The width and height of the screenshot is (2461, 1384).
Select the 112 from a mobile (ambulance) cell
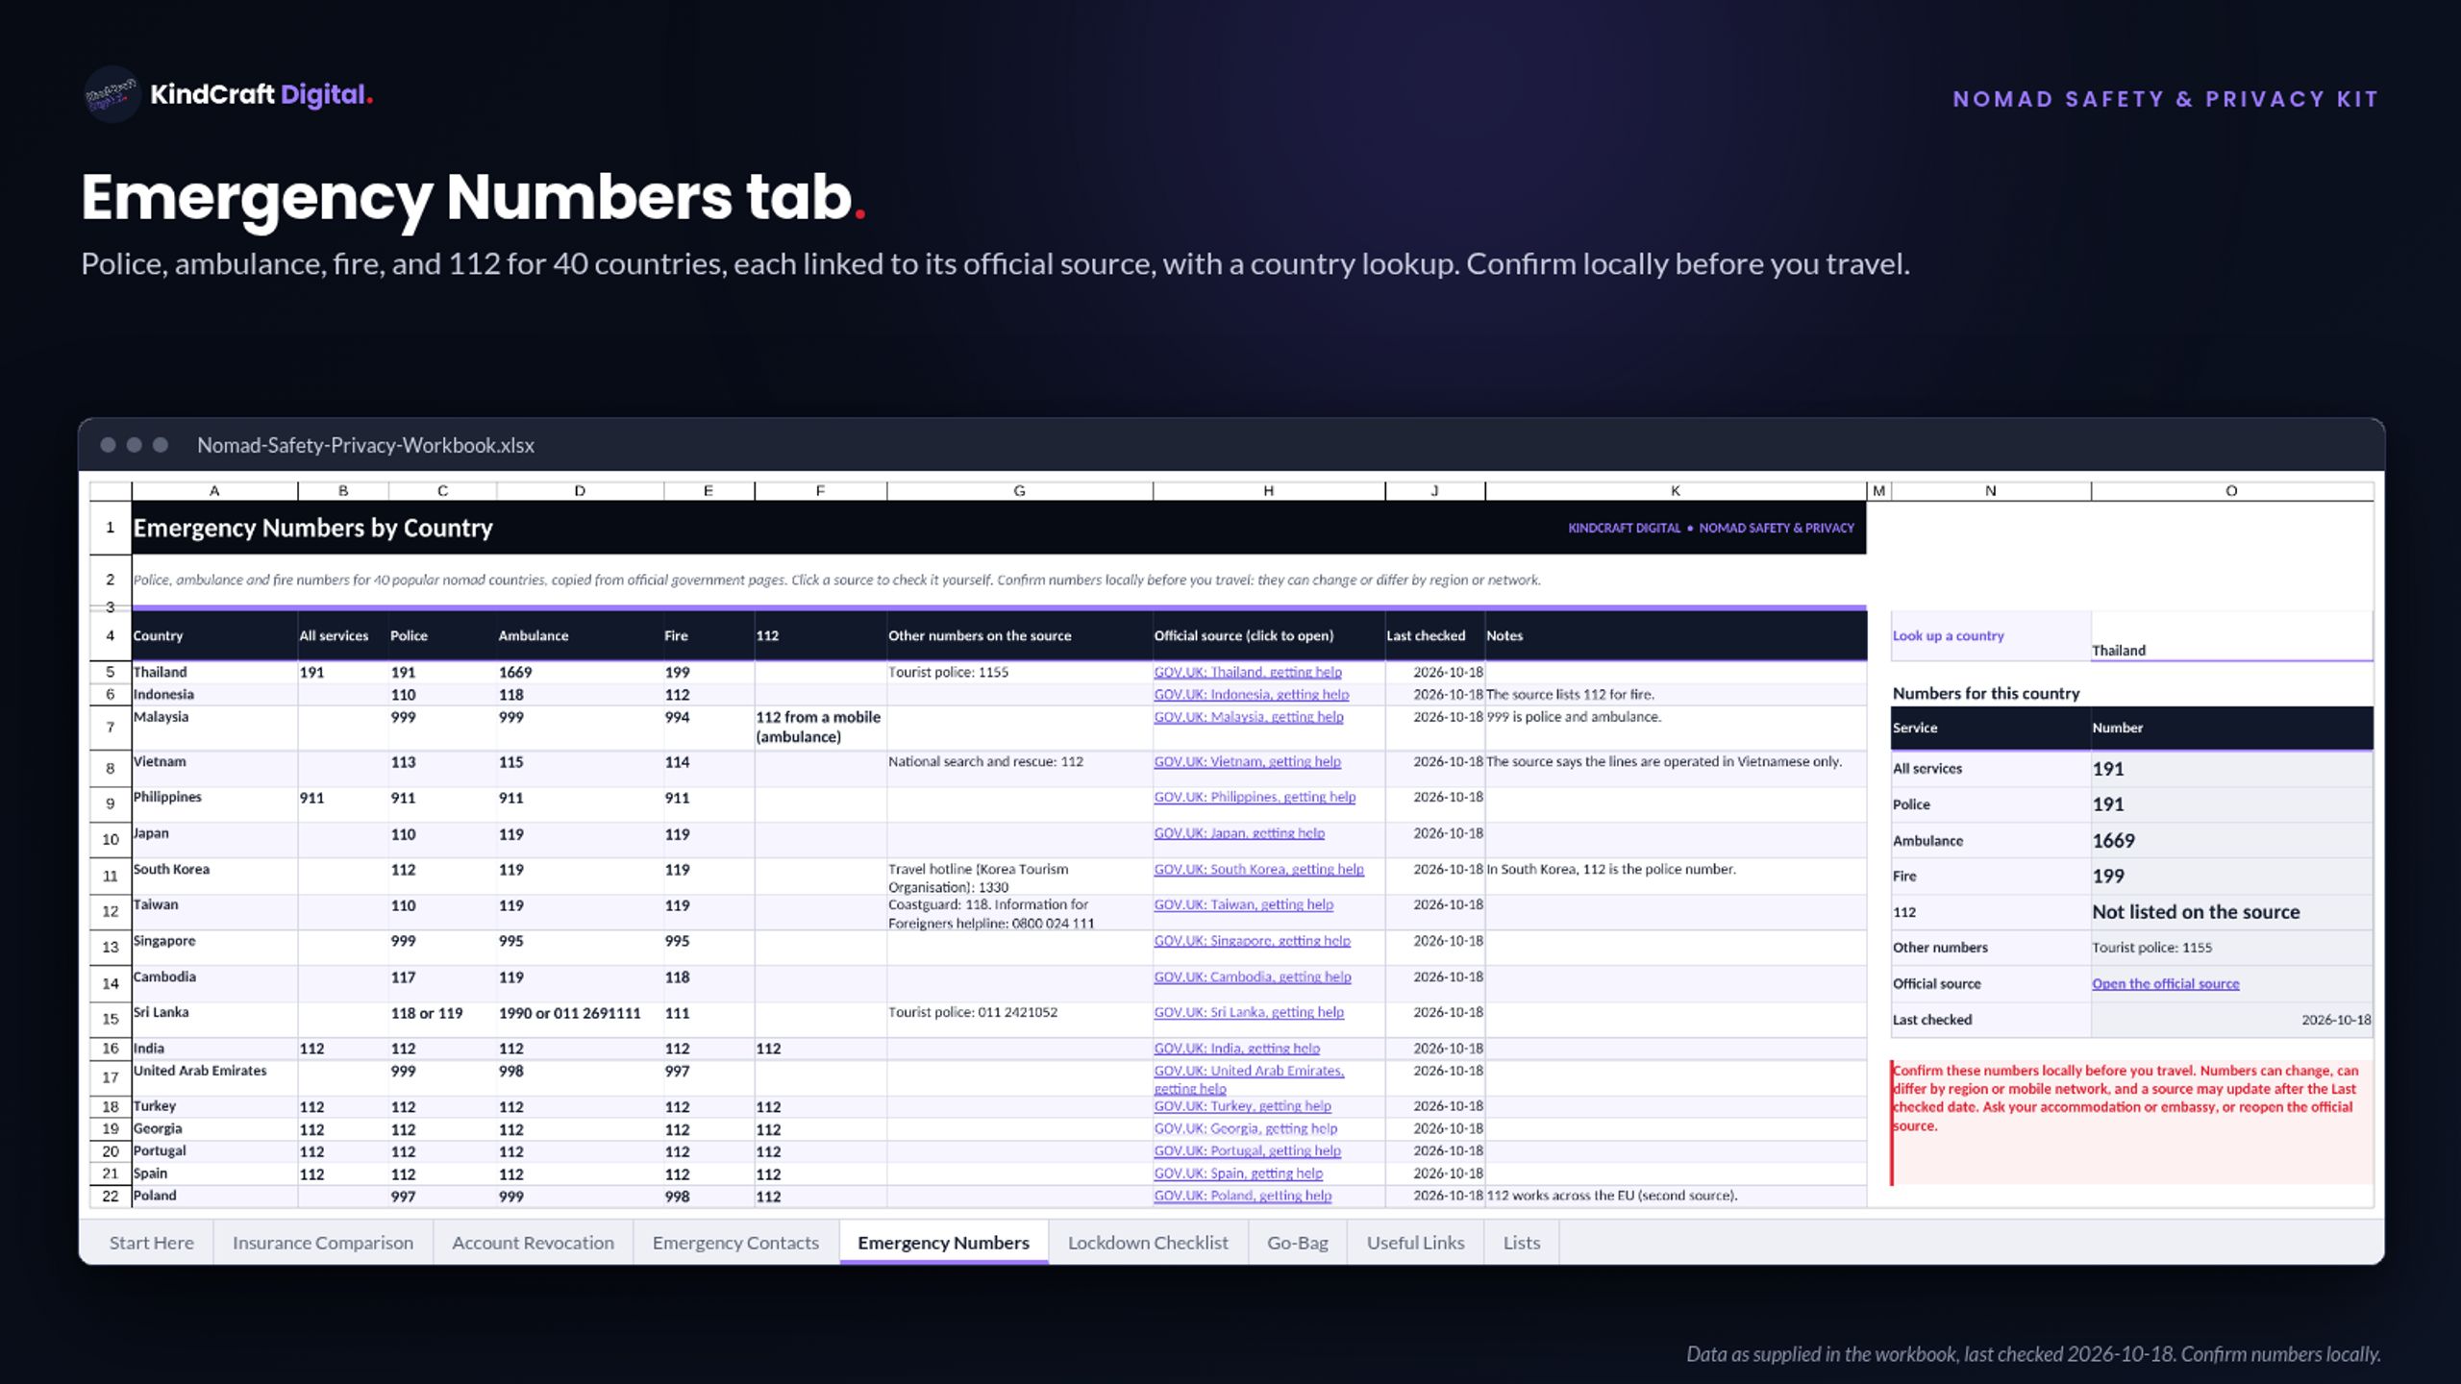pyautogui.click(x=820, y=728)
